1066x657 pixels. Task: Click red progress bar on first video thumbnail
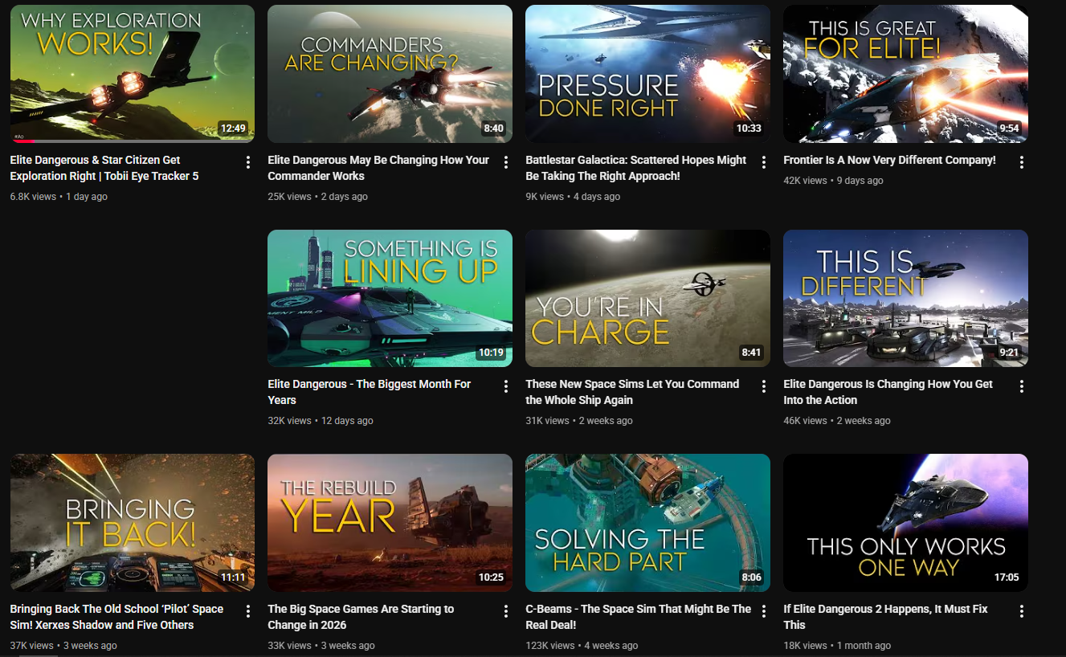click(x=22, y=141)
